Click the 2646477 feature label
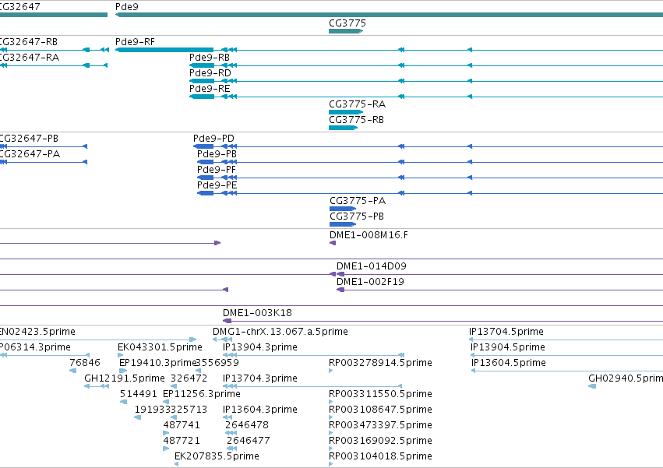 tap(249, 441)
